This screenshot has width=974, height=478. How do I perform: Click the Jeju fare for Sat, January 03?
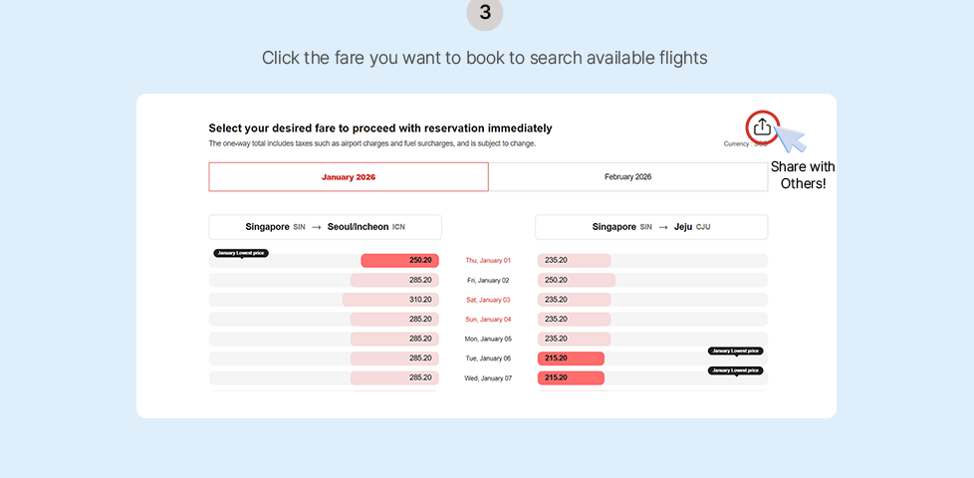(574, 300)
